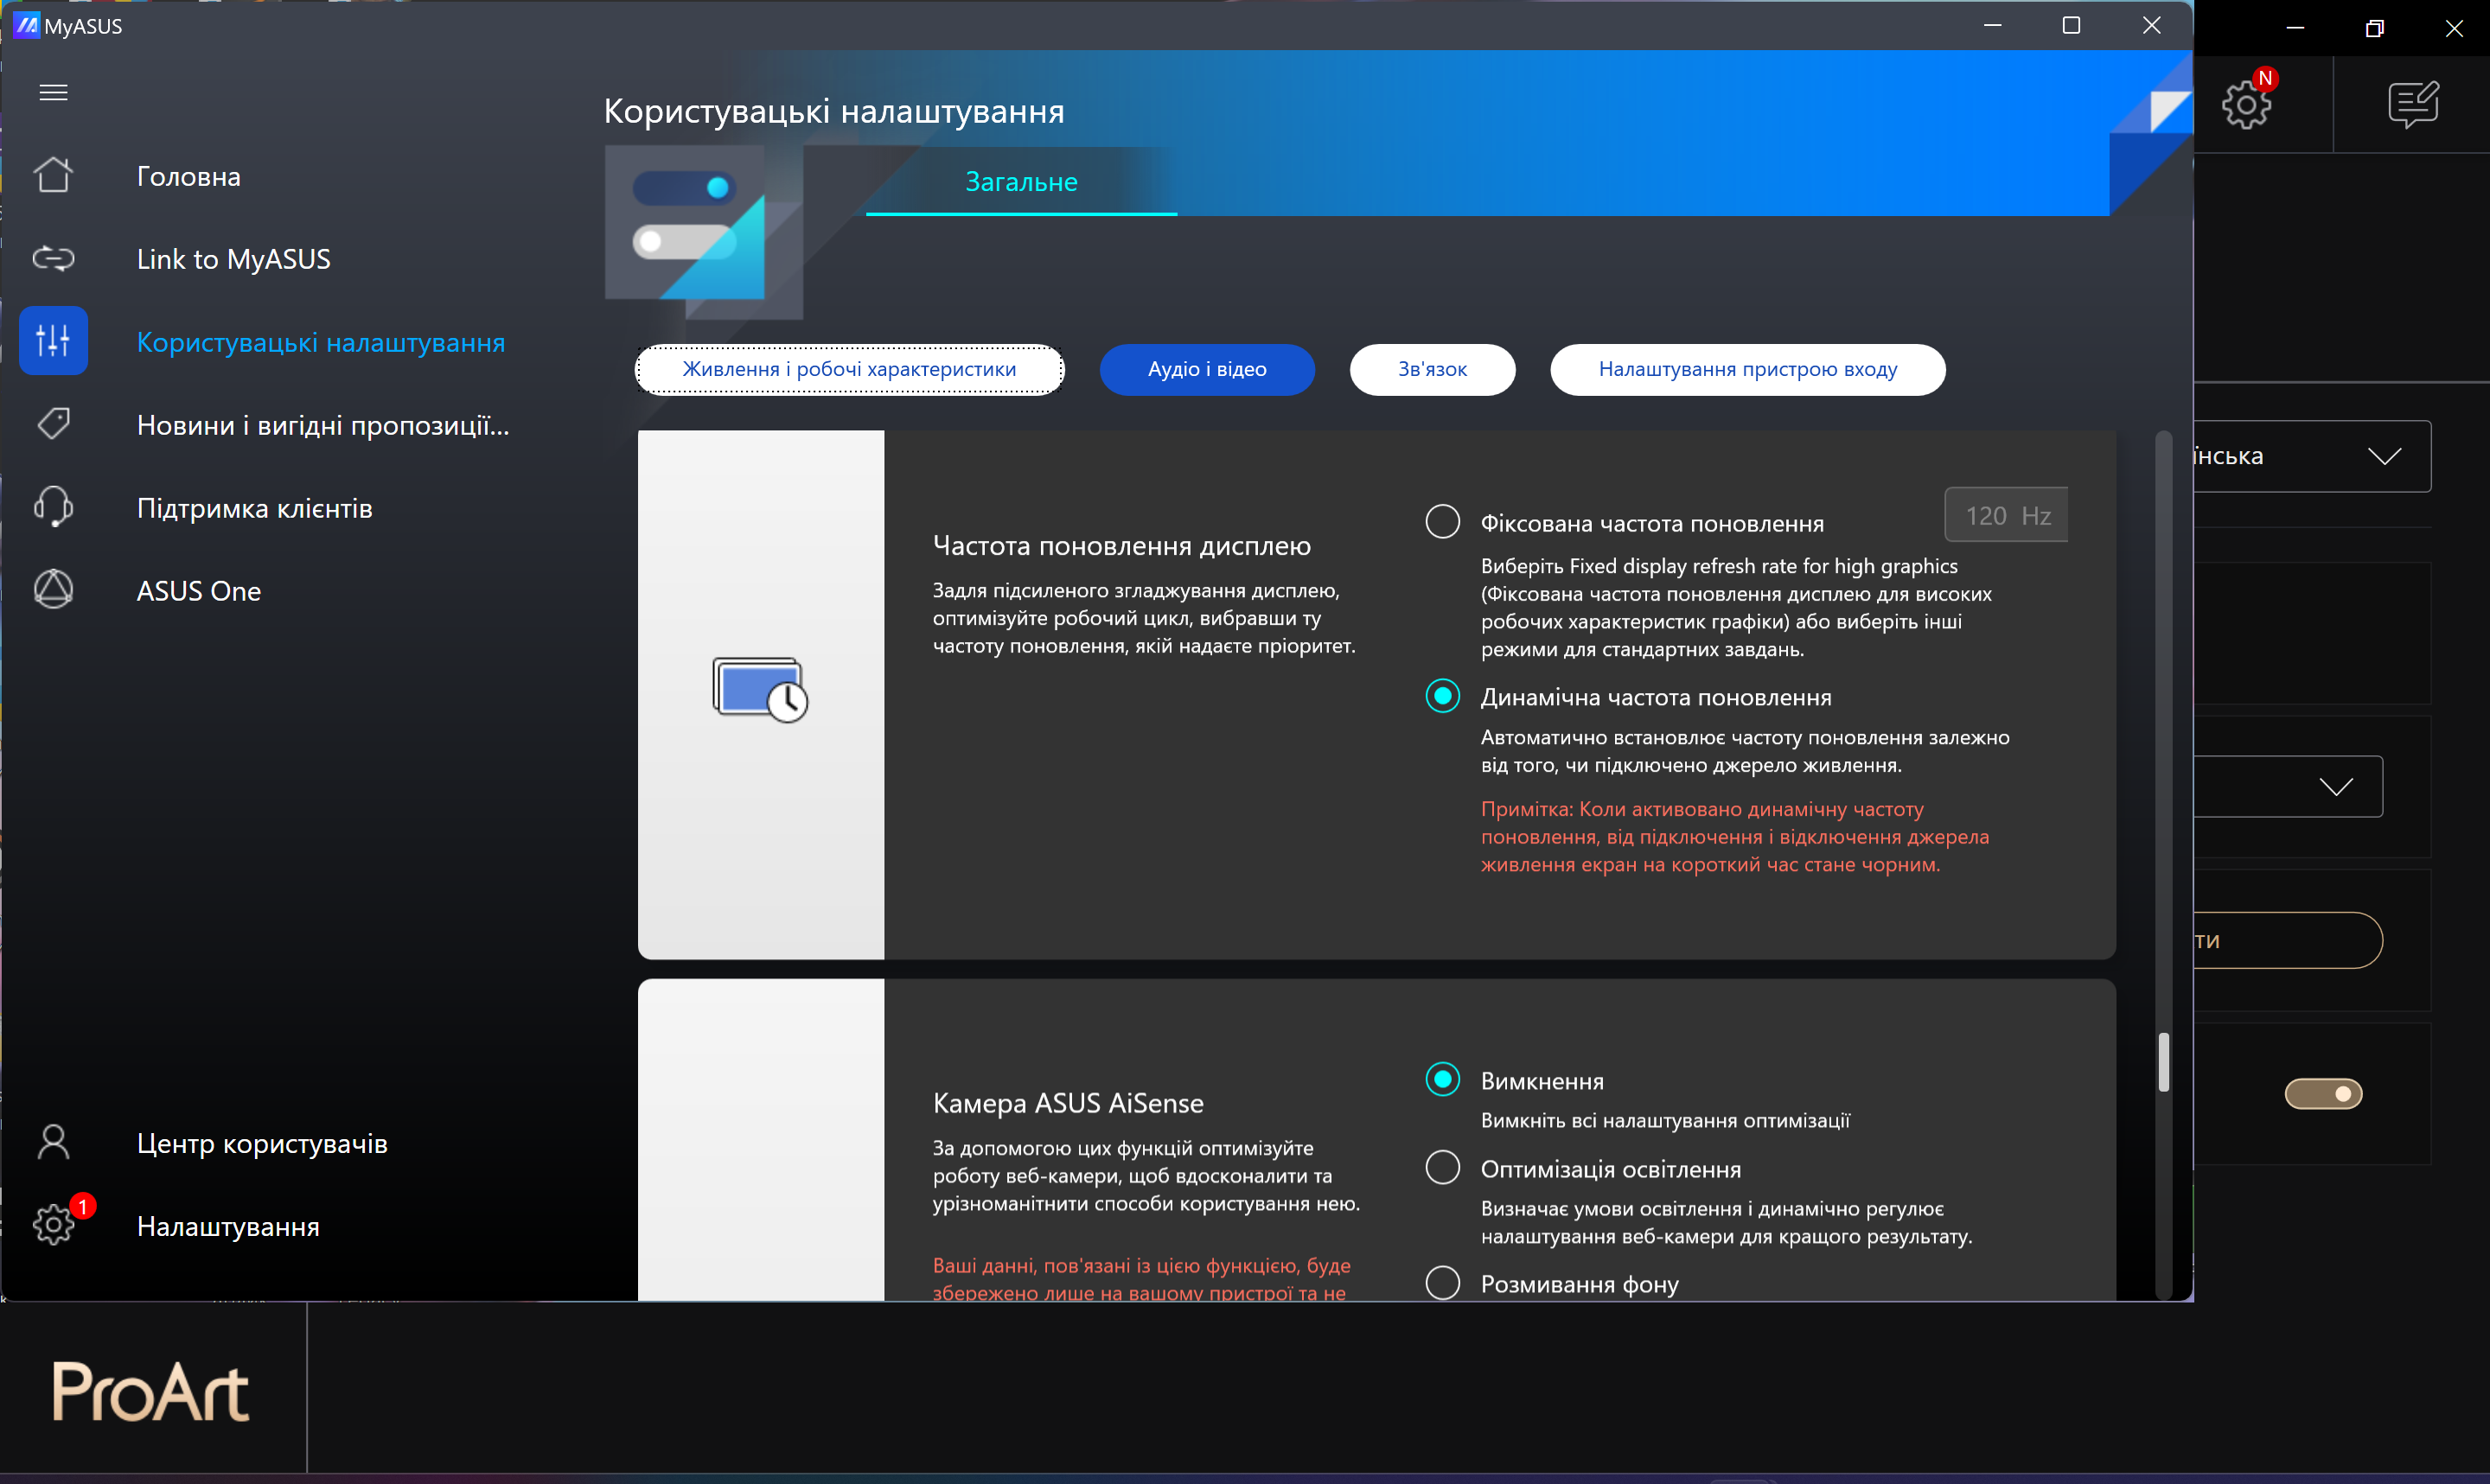The height and width of the screenshot is (1484, 2490).
Task: Click the news and deals tag icon
Action: pyautogui.click(x=53, y=424)
